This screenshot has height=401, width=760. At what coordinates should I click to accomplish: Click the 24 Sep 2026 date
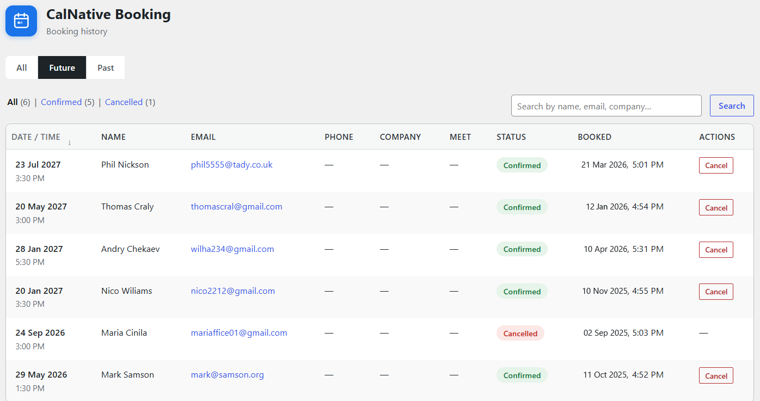40,333
